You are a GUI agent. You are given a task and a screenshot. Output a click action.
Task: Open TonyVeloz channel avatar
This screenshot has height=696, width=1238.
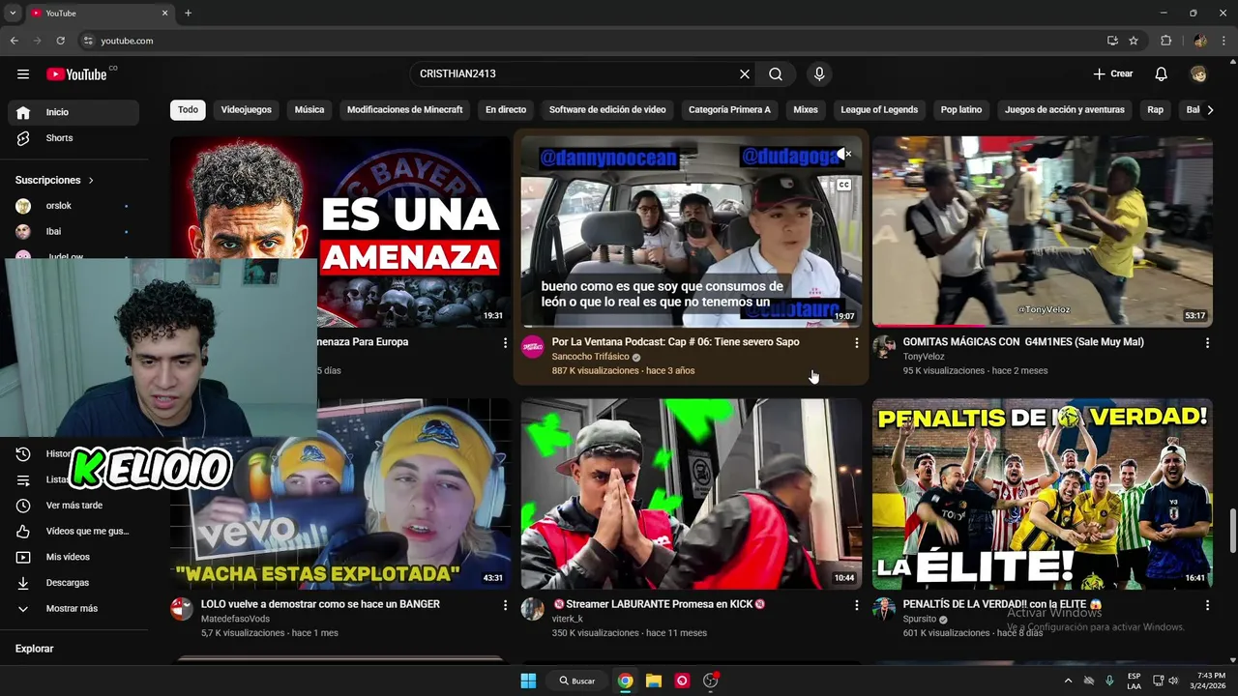coord(884,347)
